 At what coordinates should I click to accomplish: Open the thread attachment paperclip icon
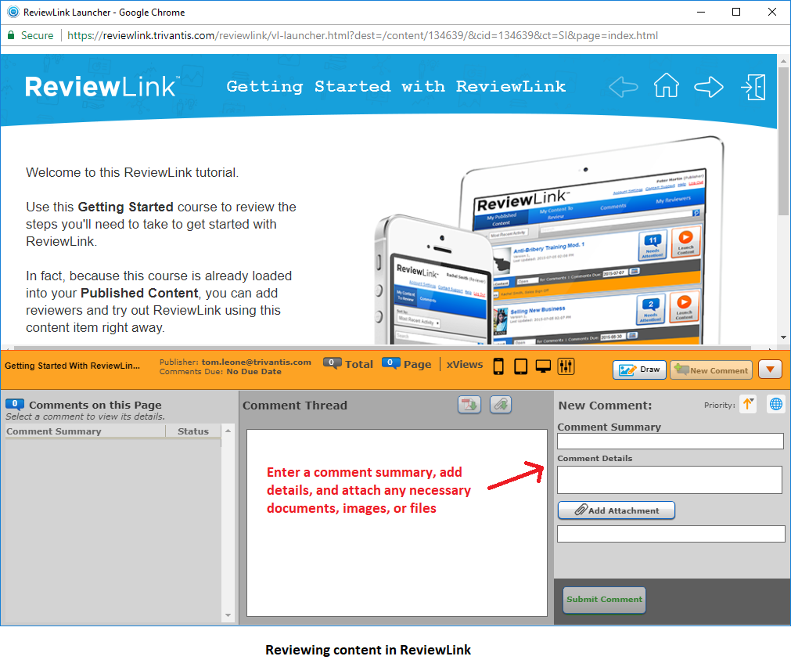tap(501, 405)
